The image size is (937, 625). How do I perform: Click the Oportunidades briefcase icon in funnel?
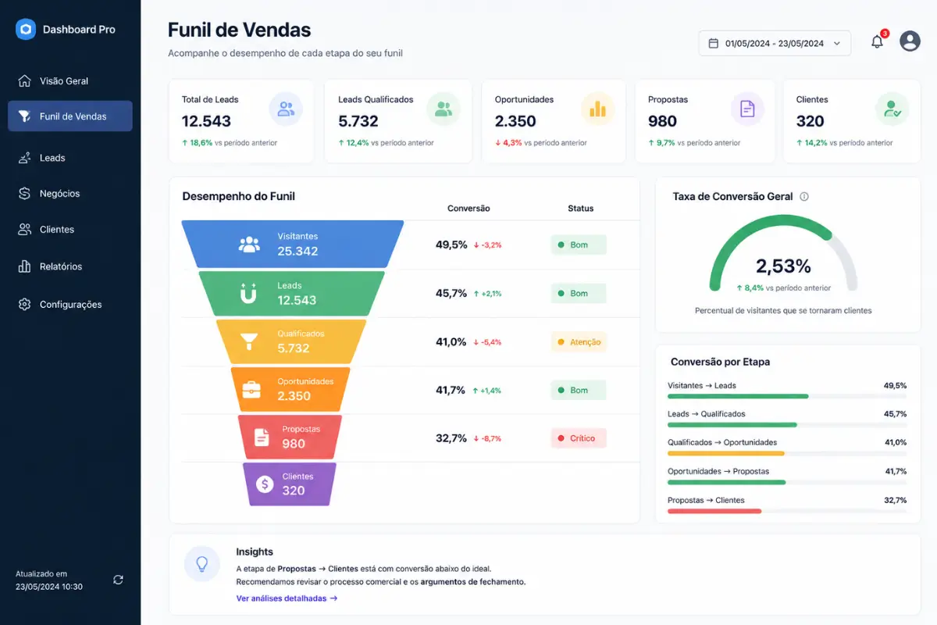click(251, 389)
